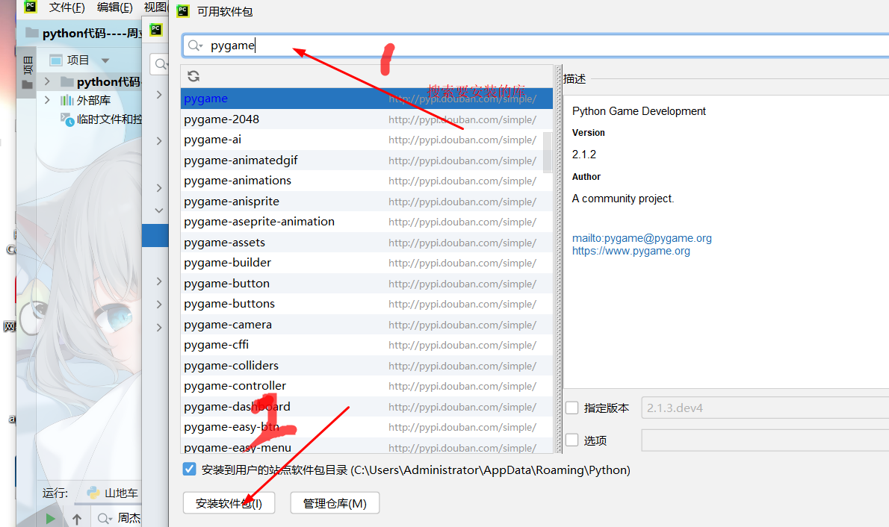Click the PyCharm icon of the settings dialog behind
Viewport: 889px width, 527px height.
coord(156,29)
